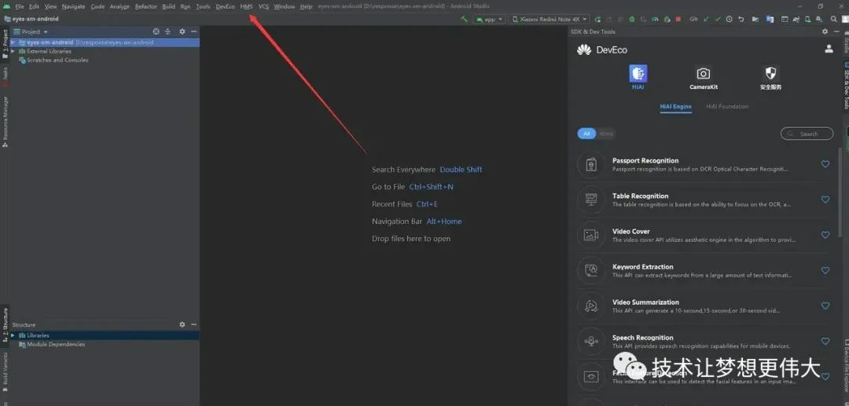849x406 pixels.
Task: Click the Git rollback arrow icon
Action: coord(741,19)
